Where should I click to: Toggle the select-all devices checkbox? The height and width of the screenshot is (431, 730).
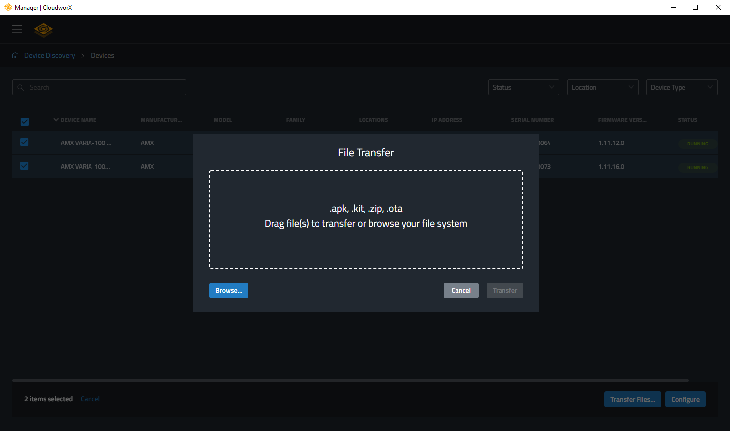click(x=25, y=122)
